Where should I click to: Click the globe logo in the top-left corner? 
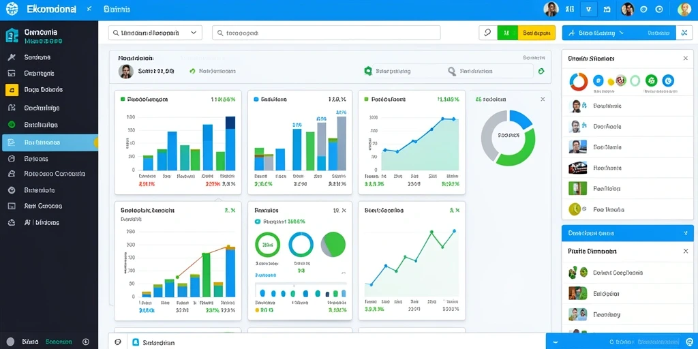click(12, 9)
